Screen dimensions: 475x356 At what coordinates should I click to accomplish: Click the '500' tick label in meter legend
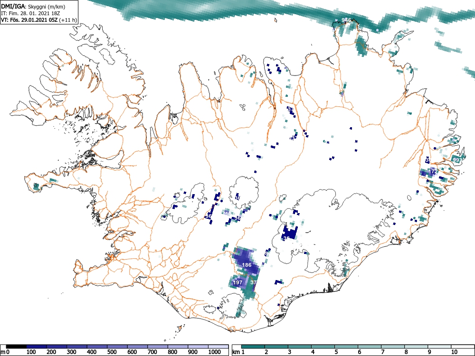click(x=112, y=352)
